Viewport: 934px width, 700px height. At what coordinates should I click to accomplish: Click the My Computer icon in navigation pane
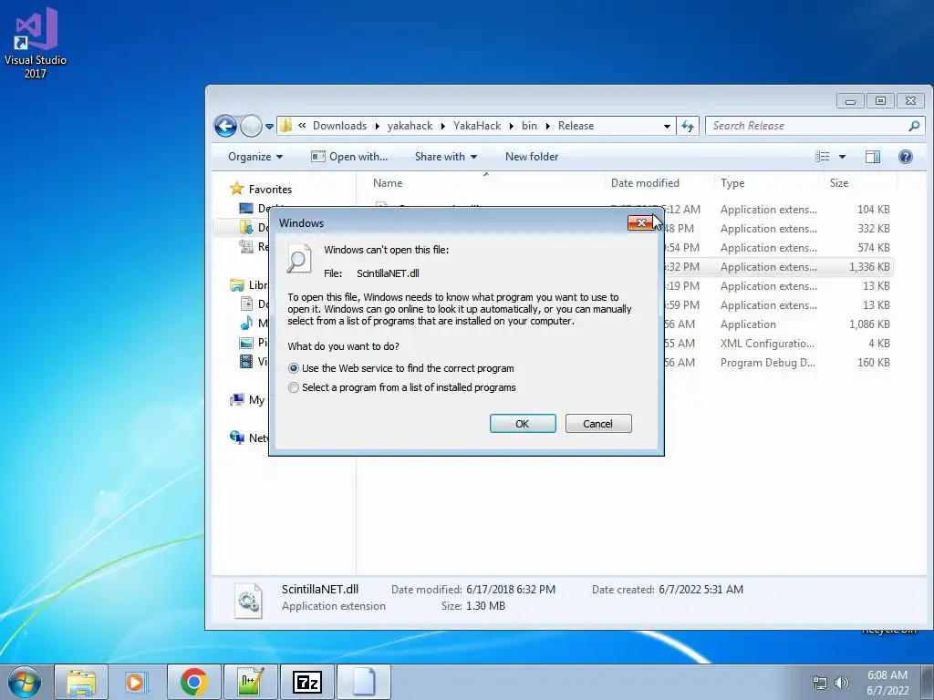237,399
